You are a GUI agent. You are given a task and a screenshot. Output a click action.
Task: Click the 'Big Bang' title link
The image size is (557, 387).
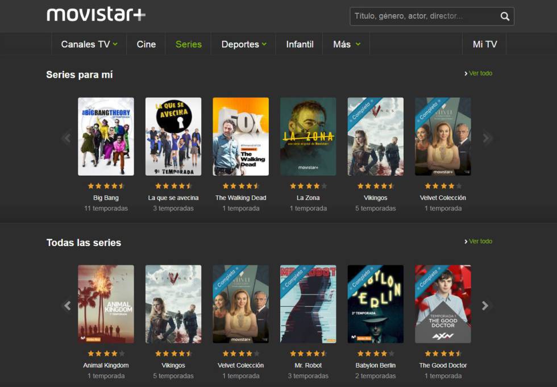(x=106, y=198)
